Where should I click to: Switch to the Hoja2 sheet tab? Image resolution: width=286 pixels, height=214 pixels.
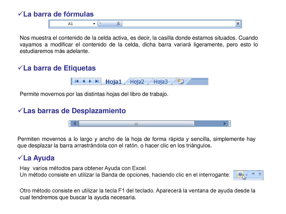coord(137,82)
